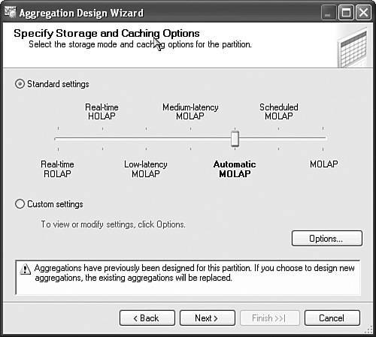Maximize the wizard window
The width and height of the screenshot is (376, 337).
(x=346, y=12)
